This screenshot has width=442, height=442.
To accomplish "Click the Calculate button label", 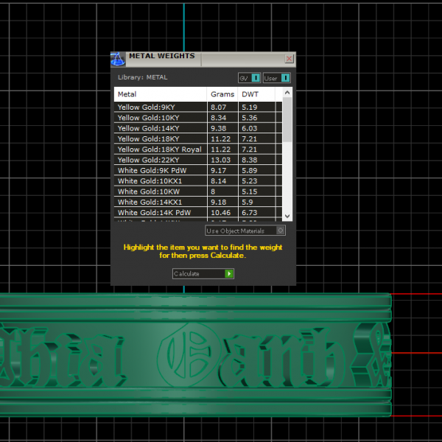I will pyautogui.click(x=197, y=274).
